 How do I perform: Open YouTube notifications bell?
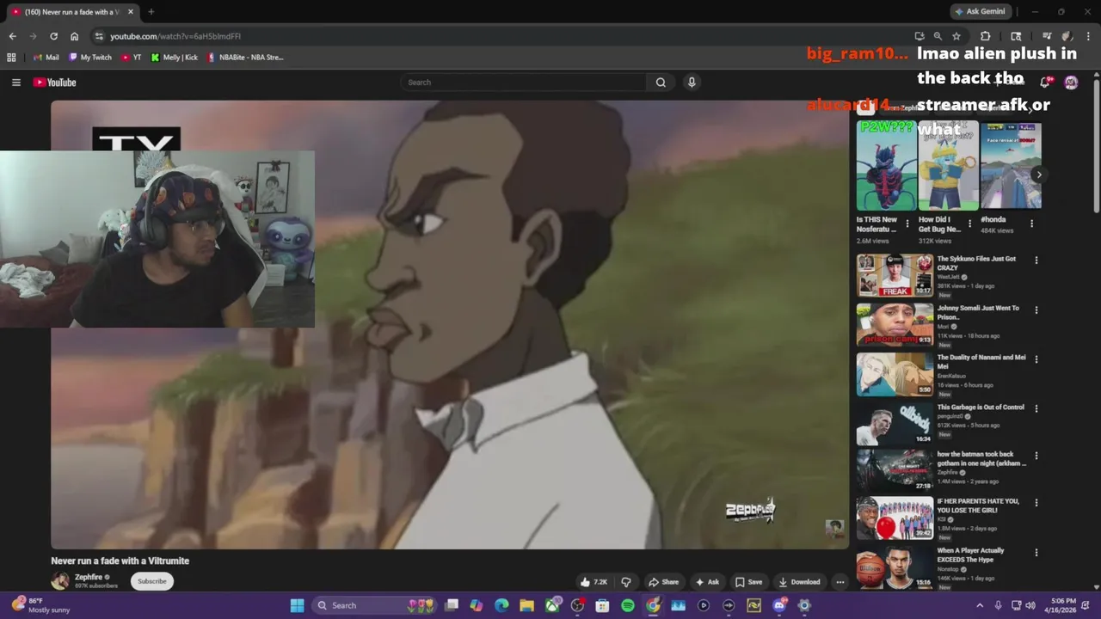point(1044,83)
